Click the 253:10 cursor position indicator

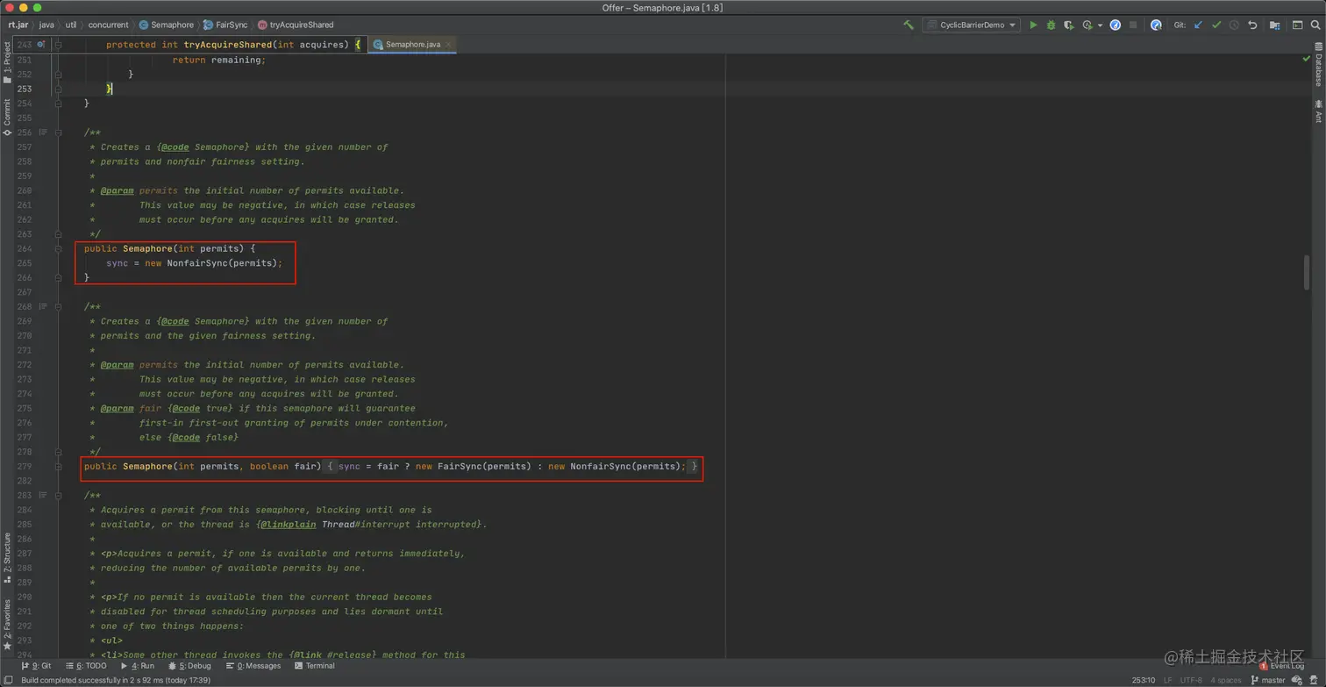click(1143, 680)
